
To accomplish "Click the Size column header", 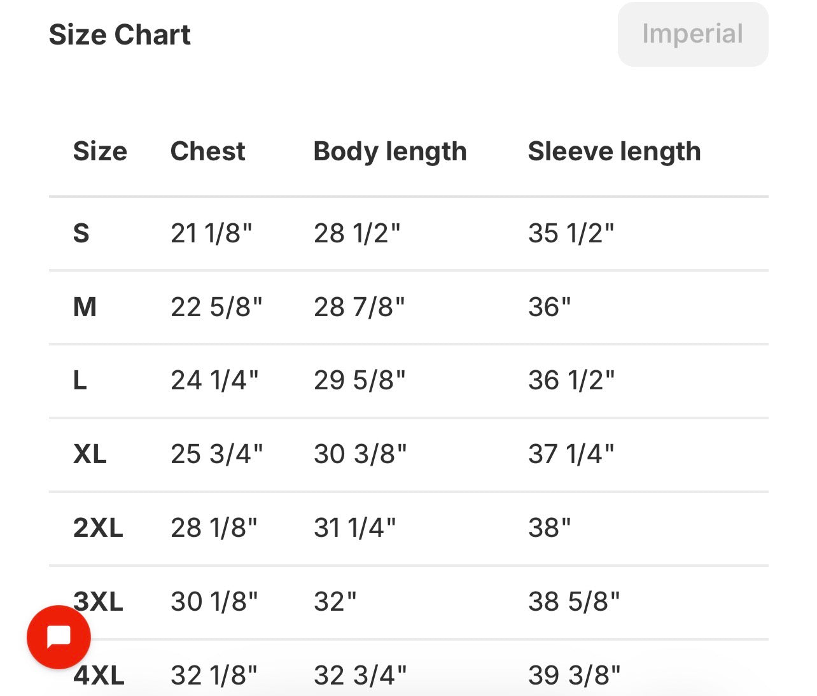I will 100,151.
